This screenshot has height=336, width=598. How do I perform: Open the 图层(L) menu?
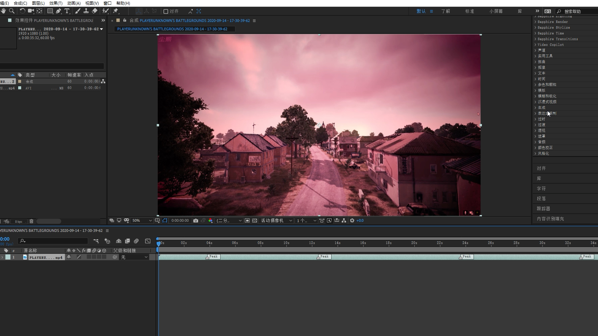point(38,3)
